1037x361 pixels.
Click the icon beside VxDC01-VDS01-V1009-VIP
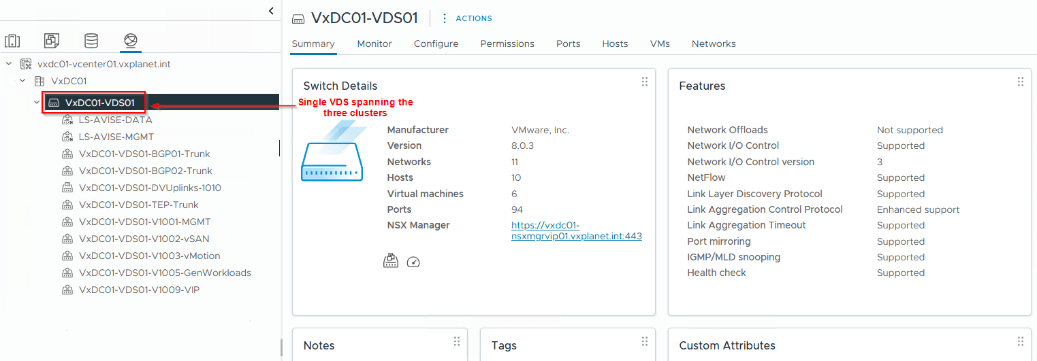pyautogui.click(x=67, y=290)
